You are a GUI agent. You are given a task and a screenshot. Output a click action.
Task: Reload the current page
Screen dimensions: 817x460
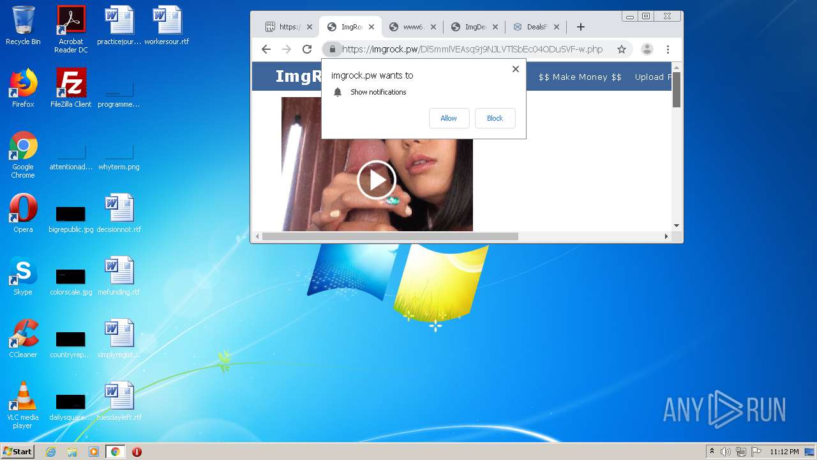click(x=307, y=49)
